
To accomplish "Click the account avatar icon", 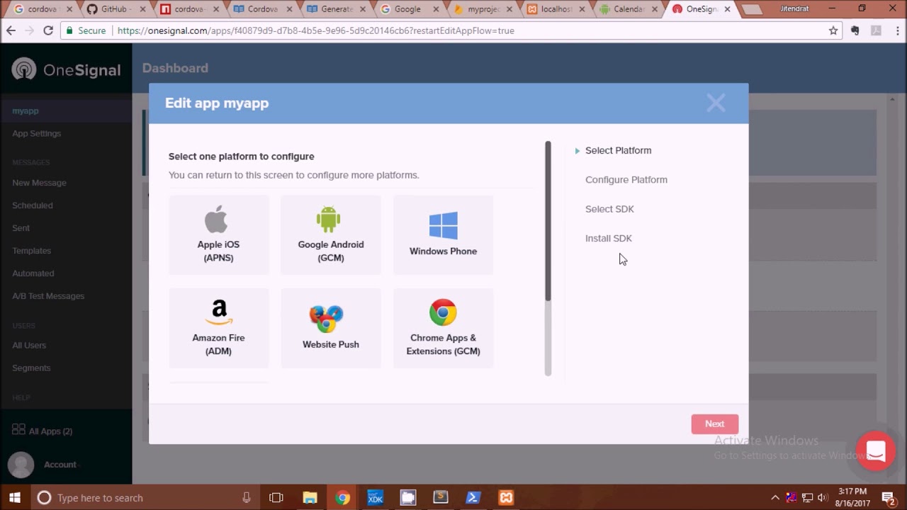I will coord(21,465).
